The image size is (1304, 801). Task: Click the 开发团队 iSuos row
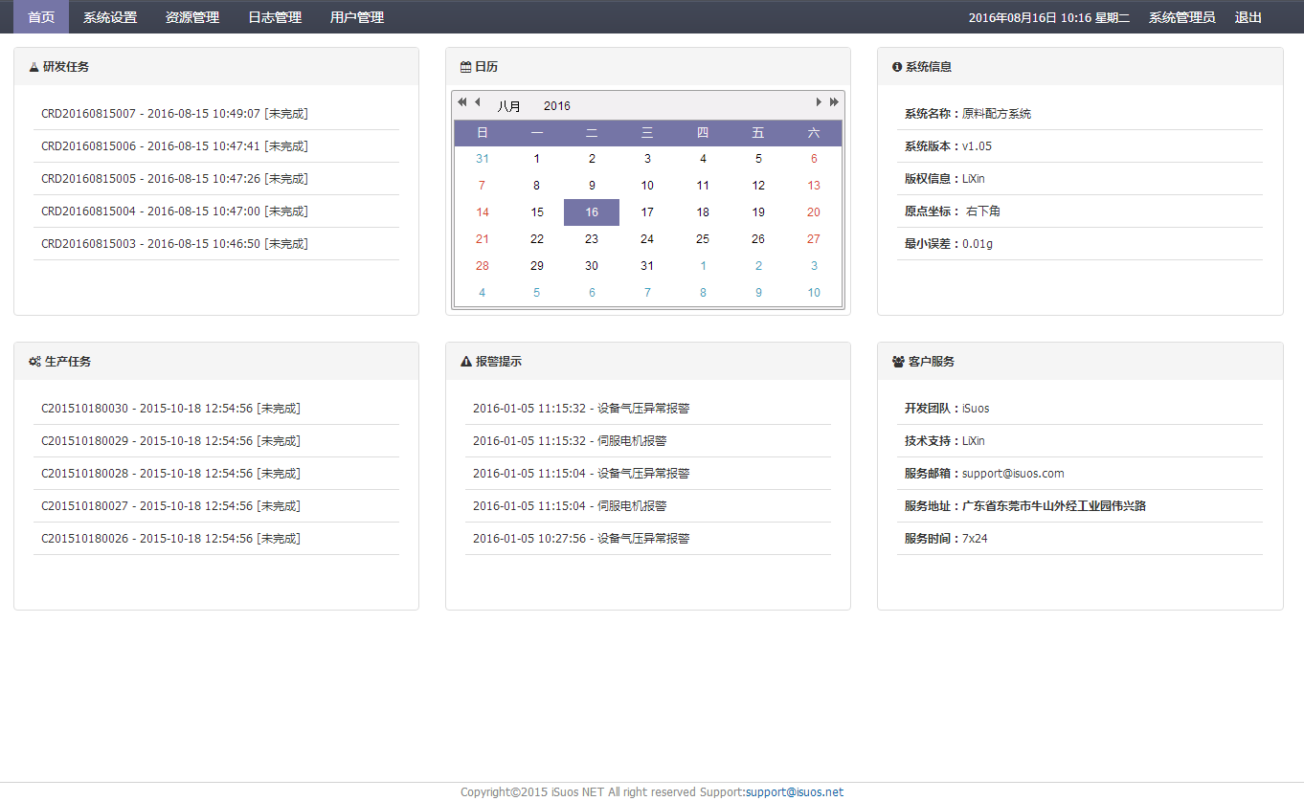[x=1080, y=409]
